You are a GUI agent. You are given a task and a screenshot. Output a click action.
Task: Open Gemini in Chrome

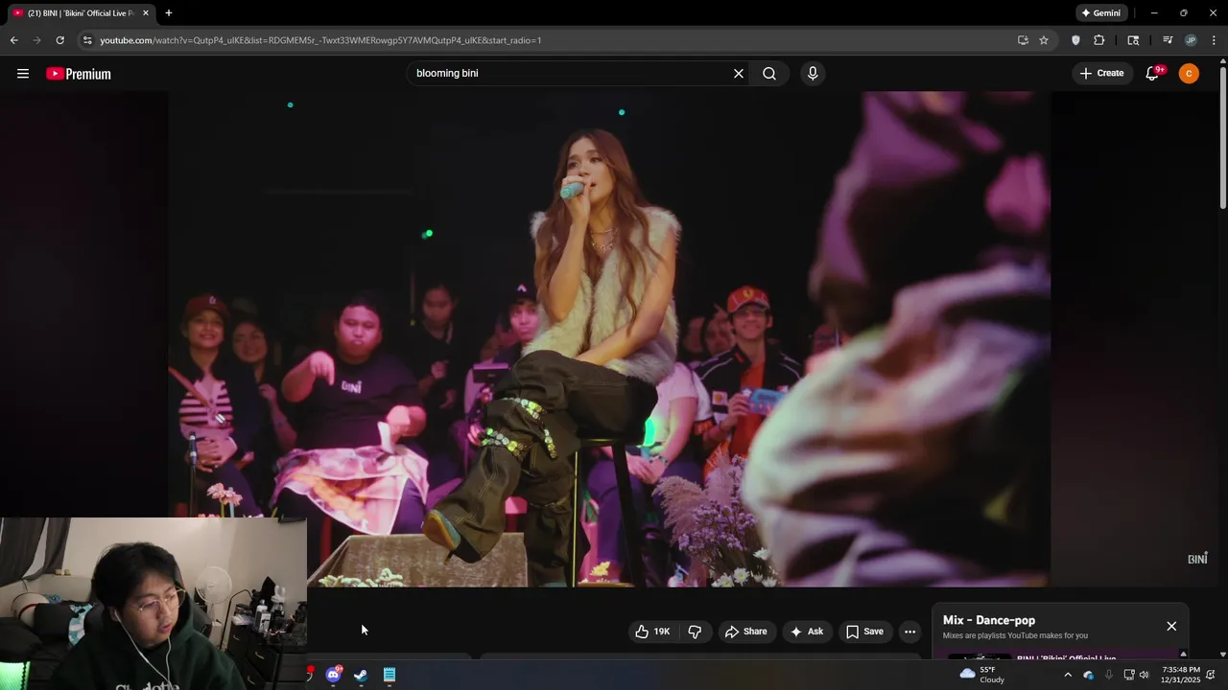(1101, 13)
